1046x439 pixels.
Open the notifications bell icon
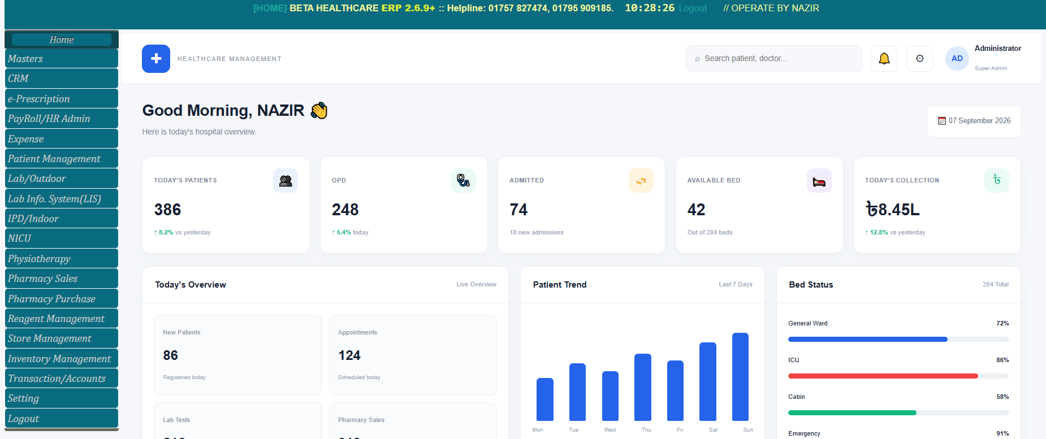884,58
